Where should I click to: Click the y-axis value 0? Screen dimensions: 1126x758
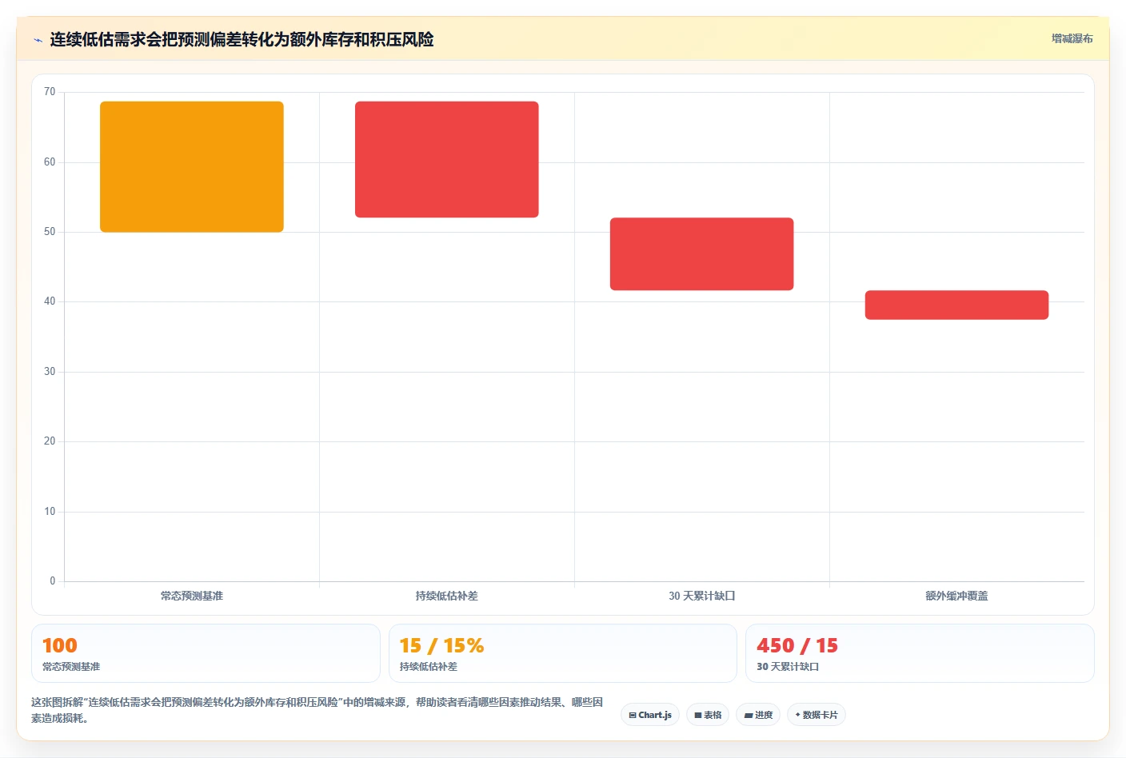click(53, 581)
